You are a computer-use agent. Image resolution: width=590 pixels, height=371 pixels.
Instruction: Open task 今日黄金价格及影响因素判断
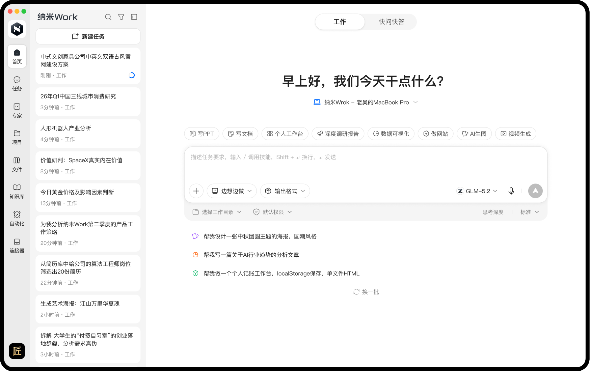88,198
